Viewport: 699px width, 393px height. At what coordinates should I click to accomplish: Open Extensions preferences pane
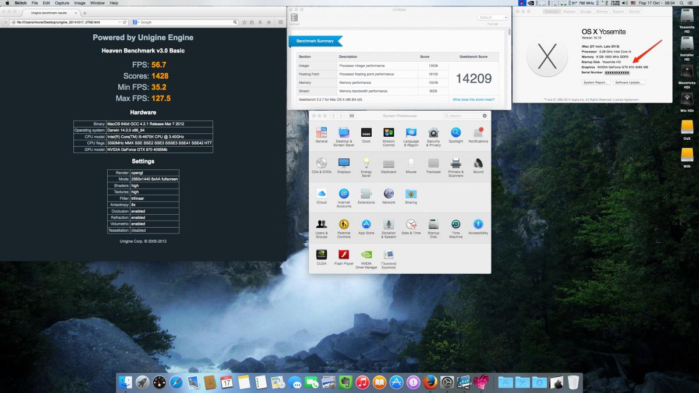point(366,196)
